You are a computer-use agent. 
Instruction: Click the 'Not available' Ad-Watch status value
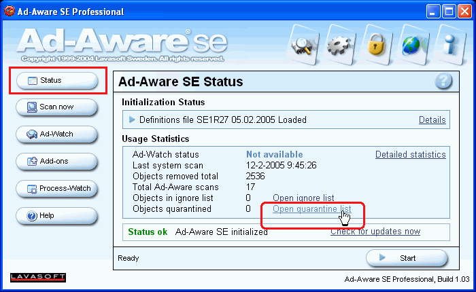point(275,154)
